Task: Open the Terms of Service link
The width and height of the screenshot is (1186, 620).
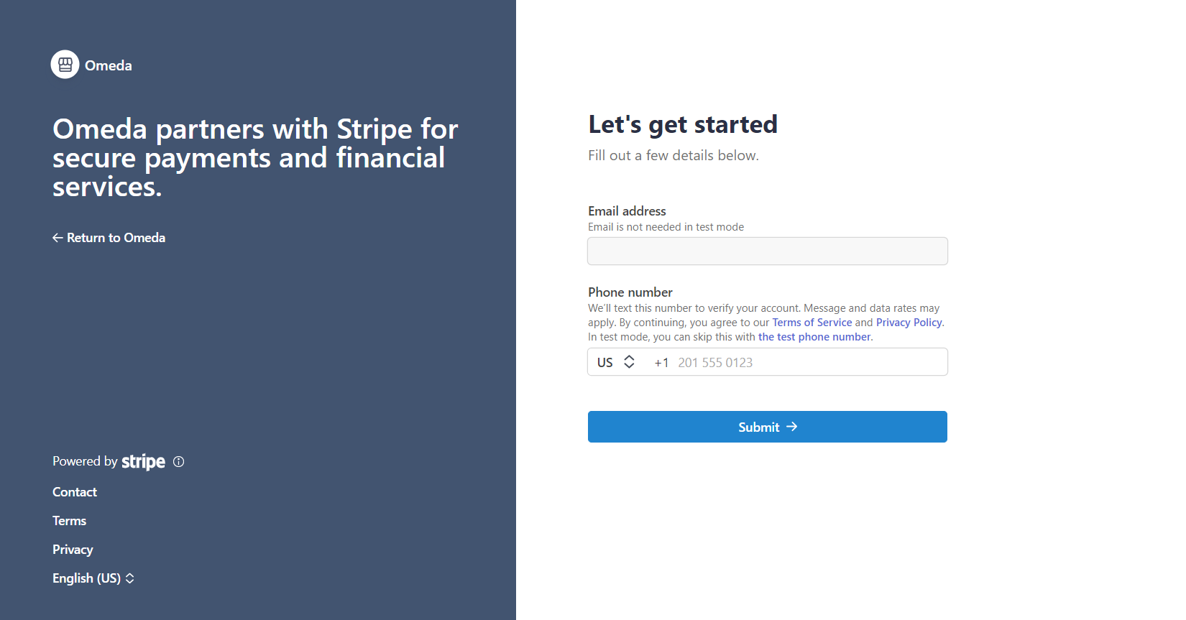Action: (x=812, y=323)
